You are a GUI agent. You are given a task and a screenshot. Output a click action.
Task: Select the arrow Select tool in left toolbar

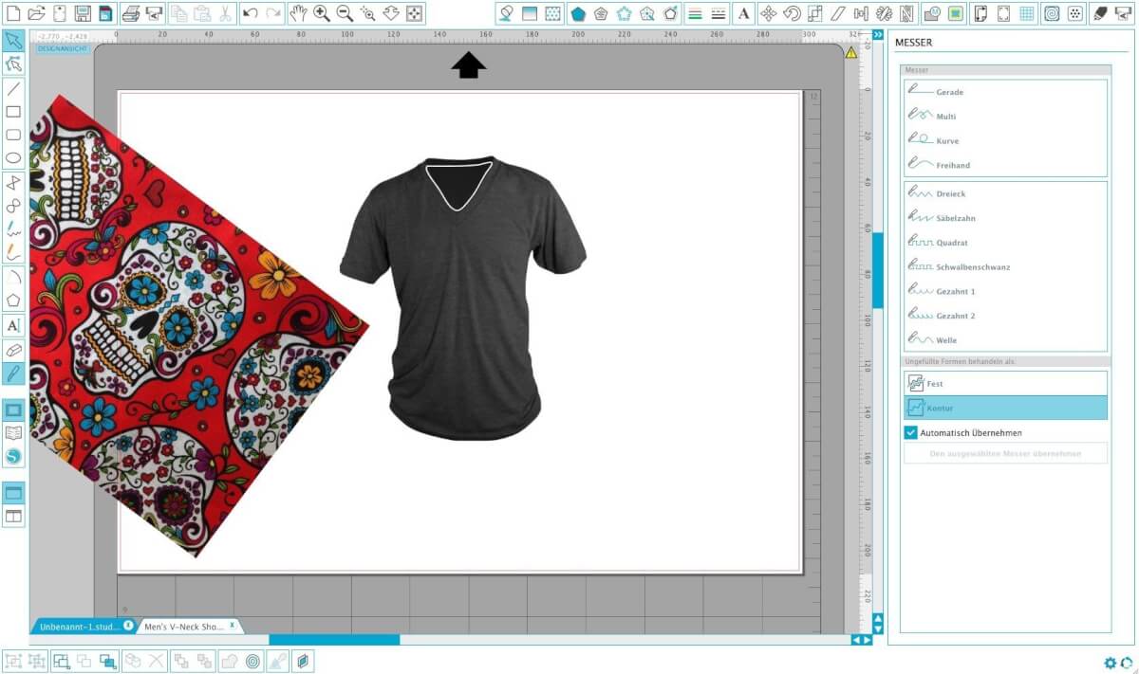pyautogui.click(x=13, y=41)
